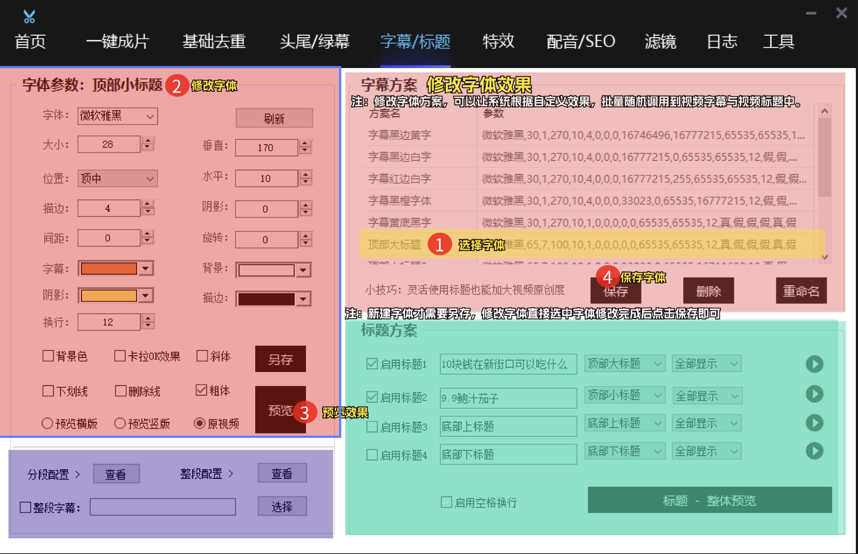858x554 pixels.
Task: Click 删除 scheme button
Action: (709, 291)
